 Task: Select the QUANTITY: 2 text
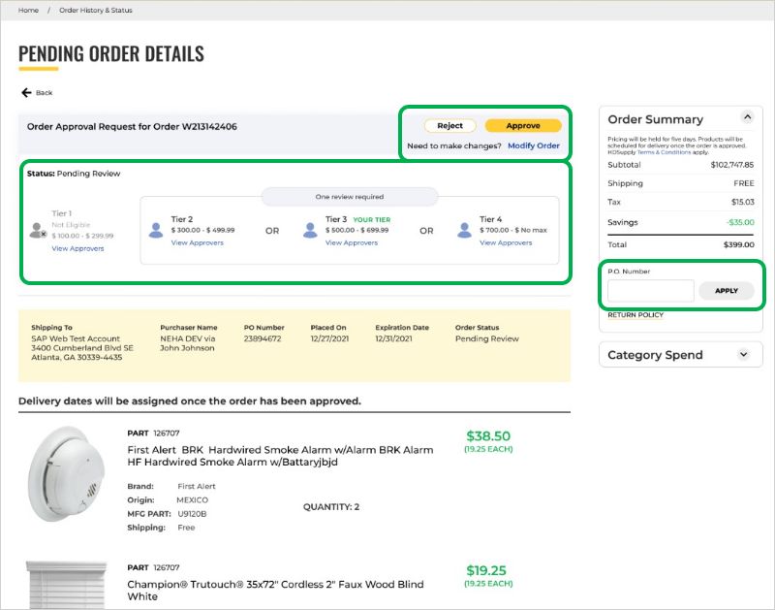[x=331, y=506]
